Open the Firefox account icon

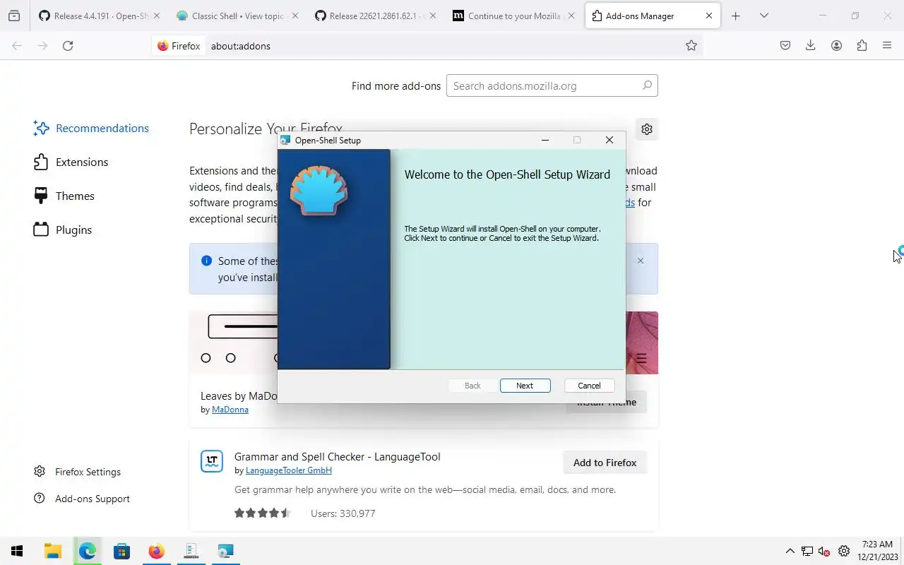(x=836, y=46)
